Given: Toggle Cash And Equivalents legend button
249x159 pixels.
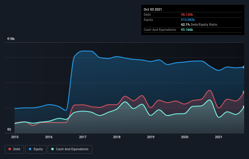Looking at the screenshot, I should 70,149.
